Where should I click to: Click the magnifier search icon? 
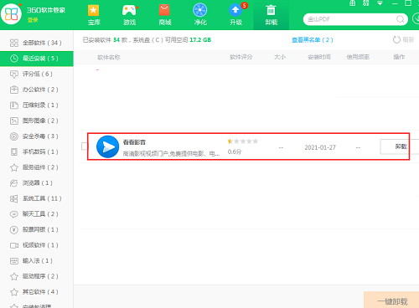pyautogui.click(x=401, y=19)
